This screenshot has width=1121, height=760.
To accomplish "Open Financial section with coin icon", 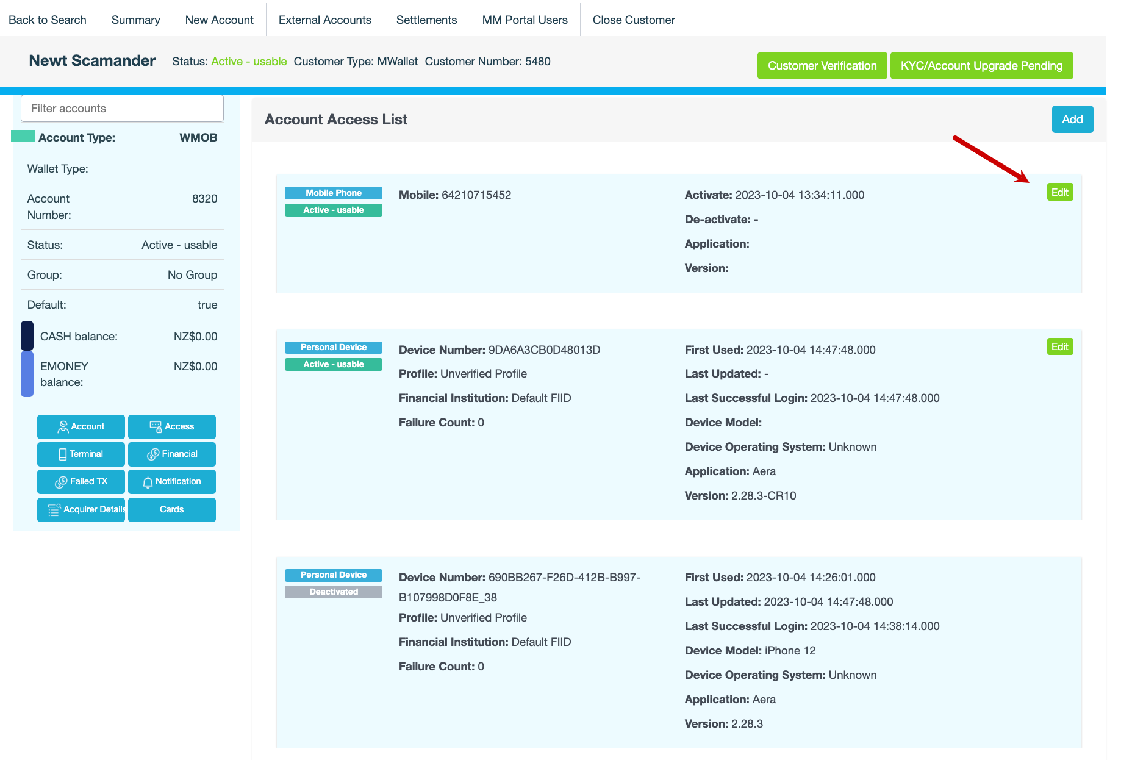I will pos(171,454).
